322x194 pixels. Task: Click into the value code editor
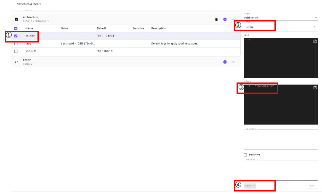click(x=281, y=58)
